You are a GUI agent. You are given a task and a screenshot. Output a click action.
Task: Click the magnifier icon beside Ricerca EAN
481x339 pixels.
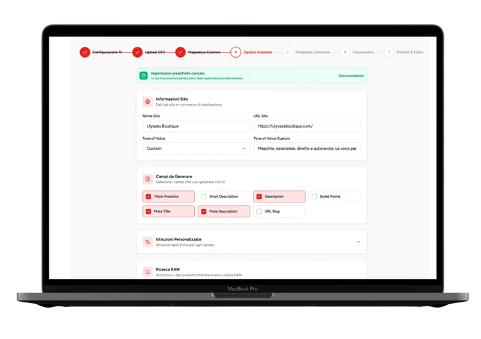click(x=148, y=272)
